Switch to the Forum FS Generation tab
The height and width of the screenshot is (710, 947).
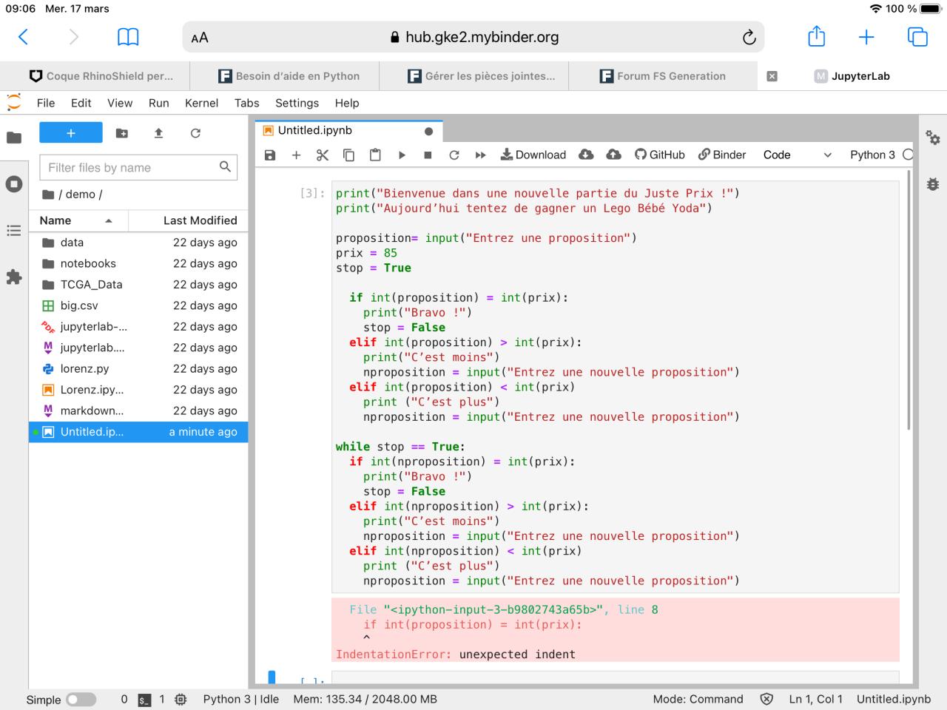click(663, 76)
